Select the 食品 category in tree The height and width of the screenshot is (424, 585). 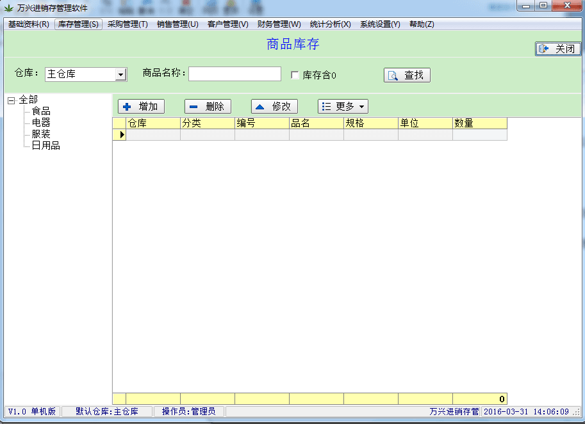click(41, 111)
